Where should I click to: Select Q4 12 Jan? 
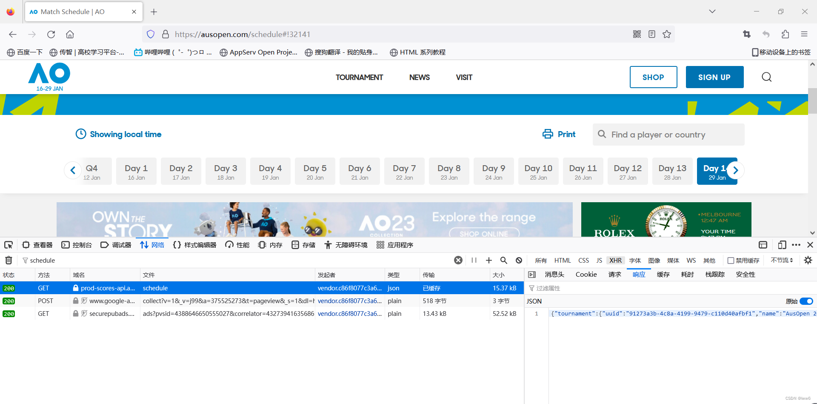(x=91, y=171)
